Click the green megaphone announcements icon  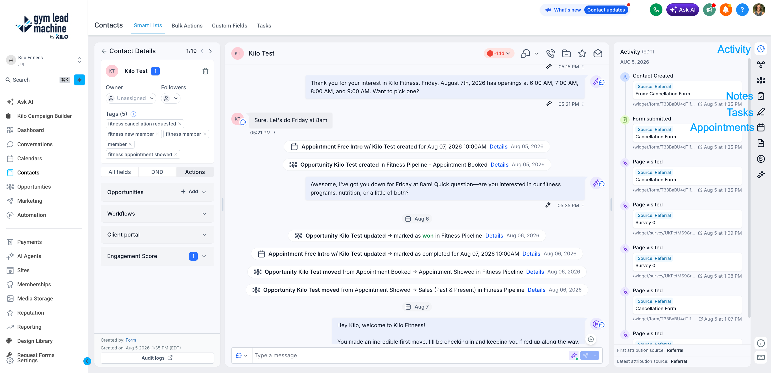point(709,10)
